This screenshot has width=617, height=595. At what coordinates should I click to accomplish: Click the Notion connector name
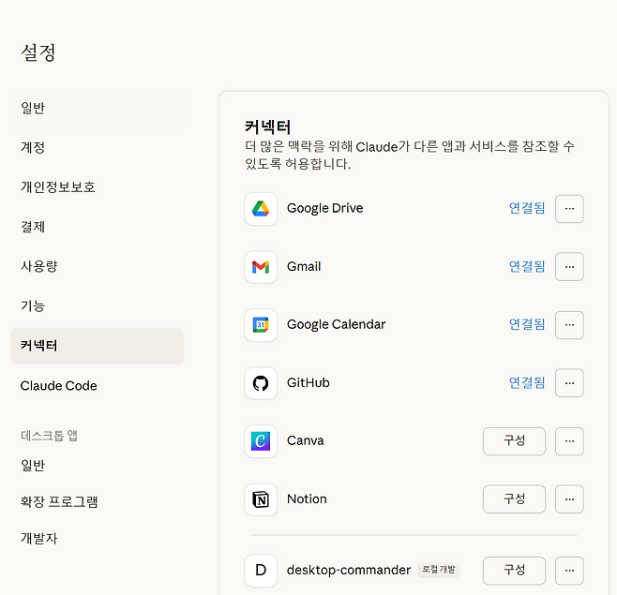click(307, 499)
